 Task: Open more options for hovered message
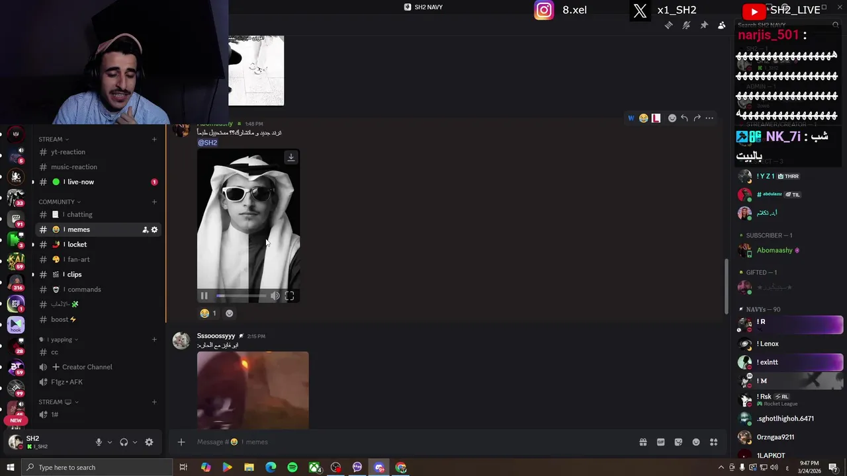709,118
